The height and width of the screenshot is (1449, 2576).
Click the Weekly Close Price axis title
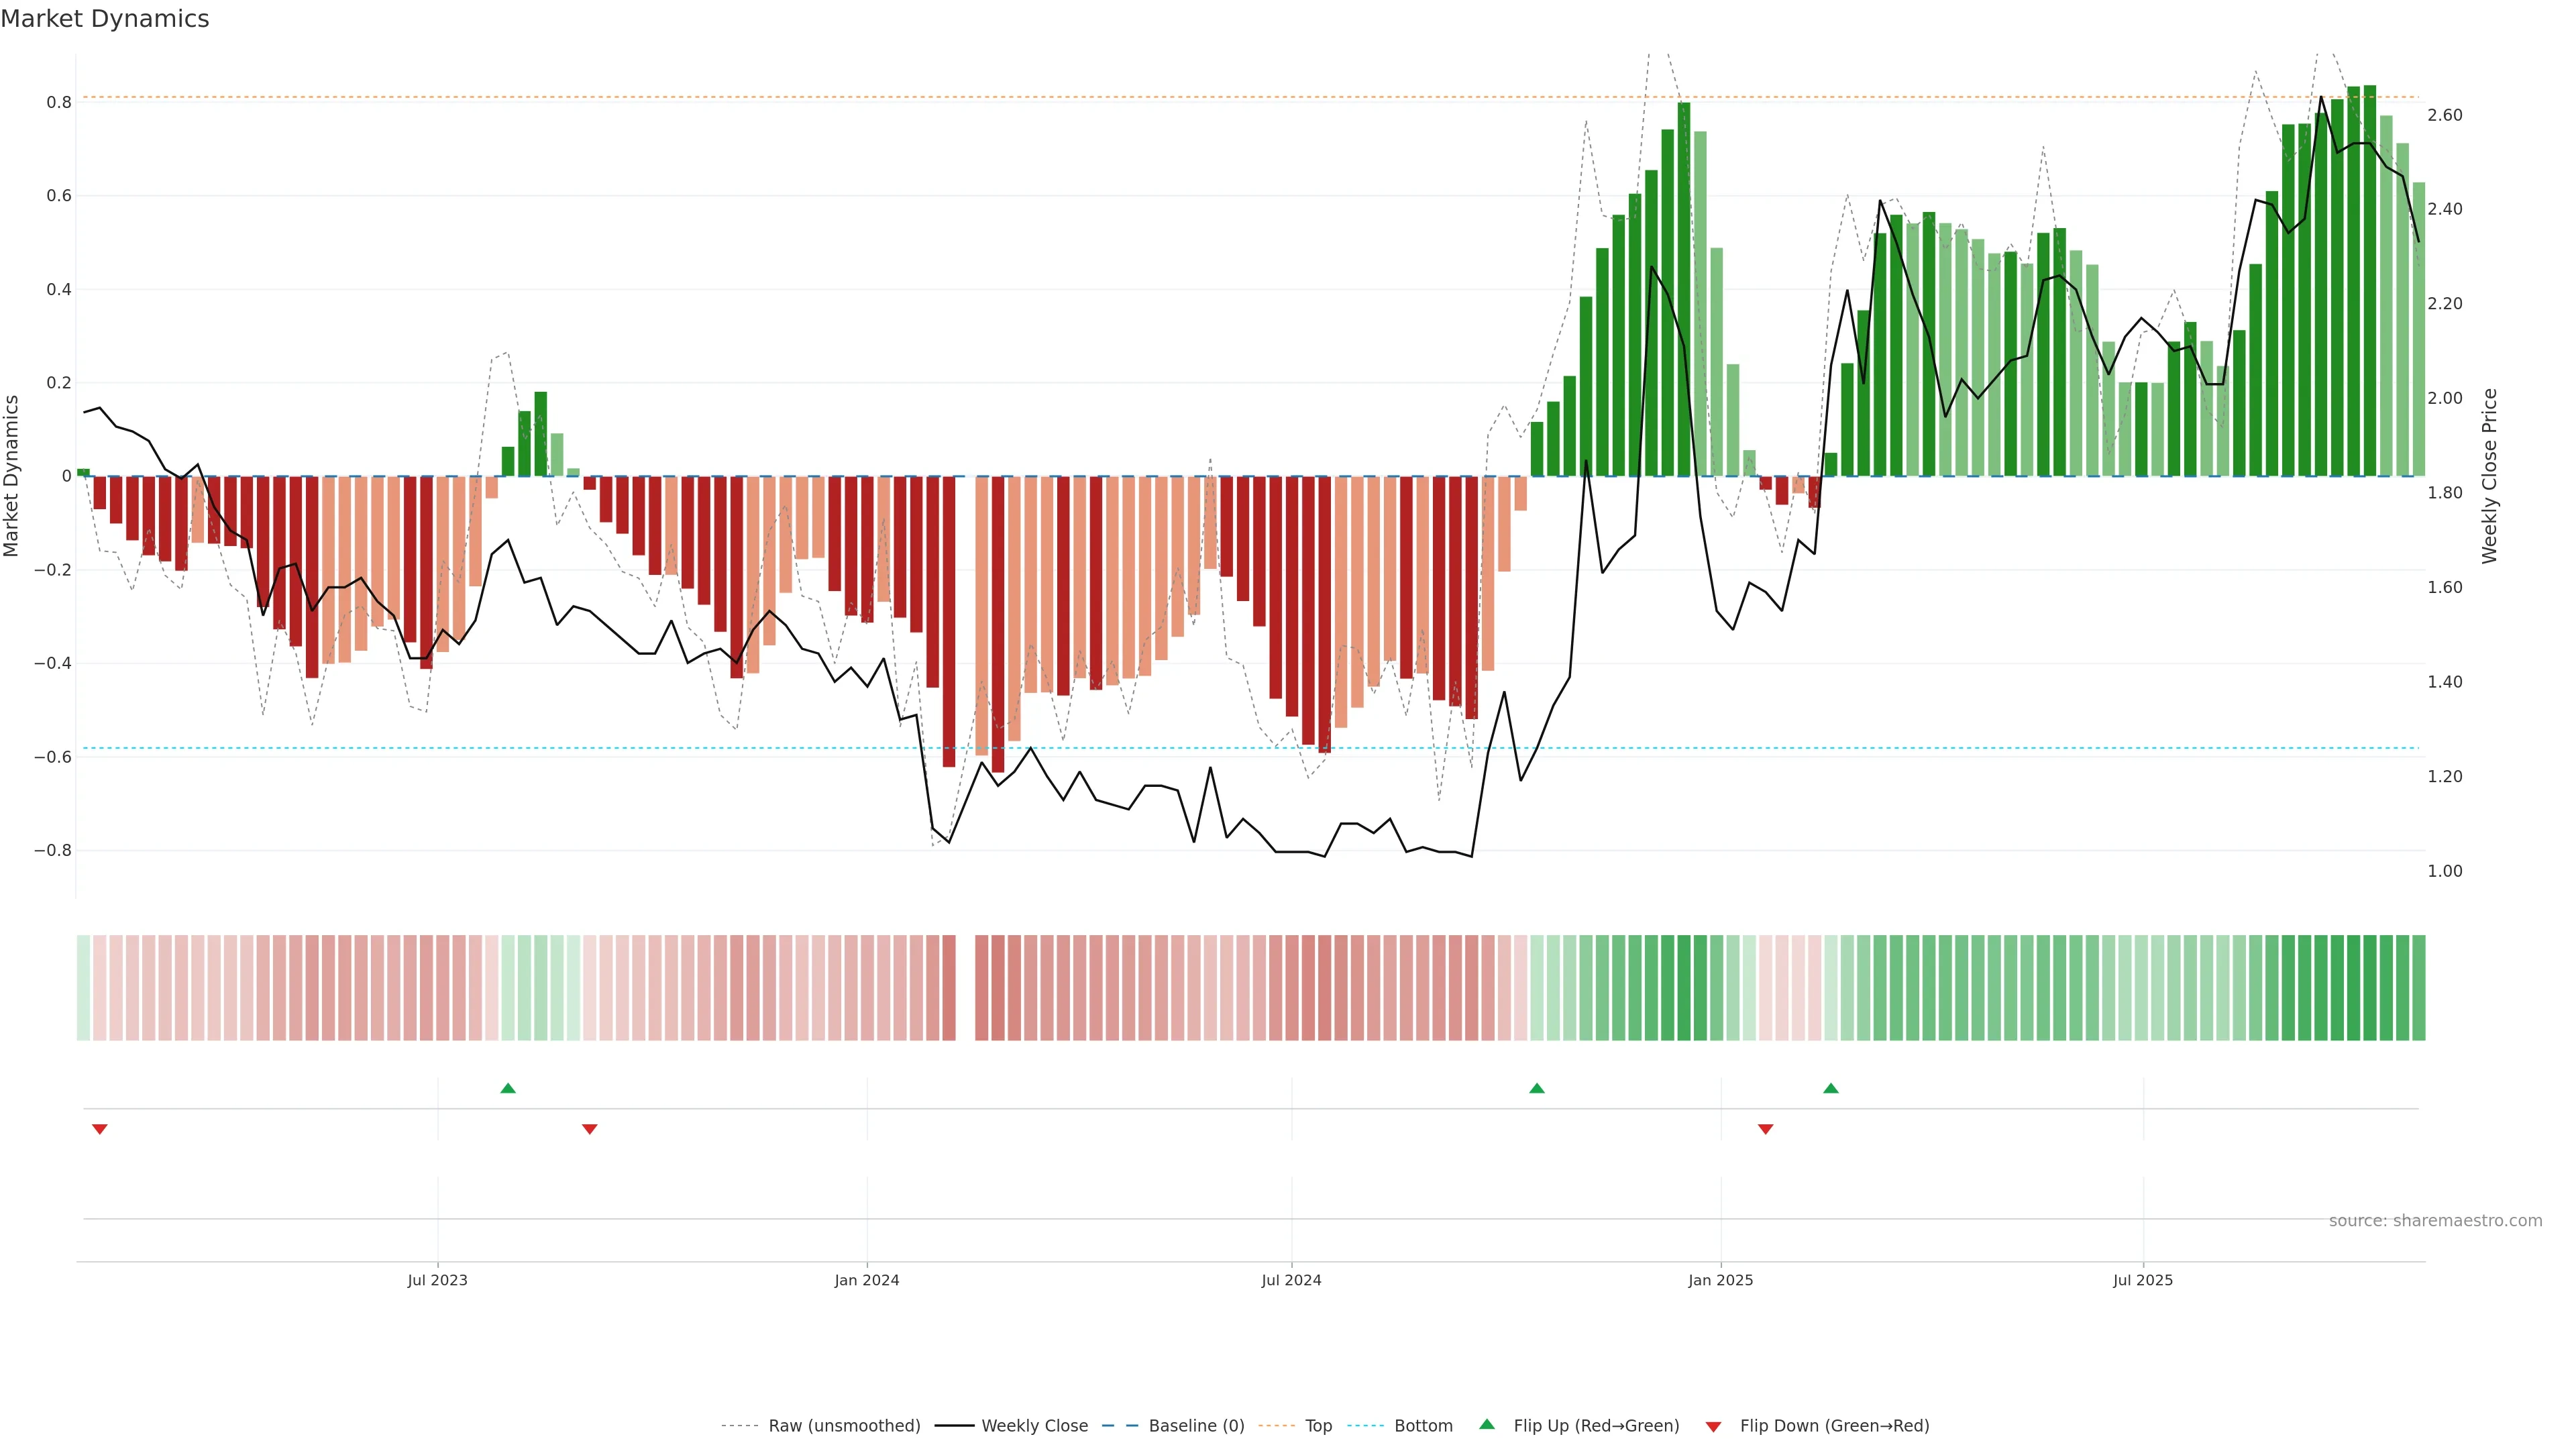coord(2490,476)
